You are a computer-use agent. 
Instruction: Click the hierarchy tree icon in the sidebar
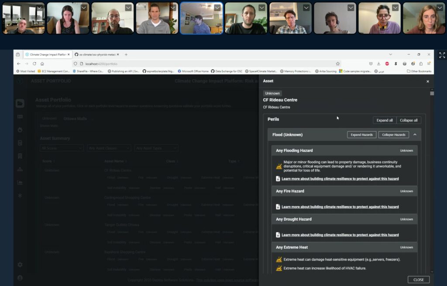click(20, 169)
